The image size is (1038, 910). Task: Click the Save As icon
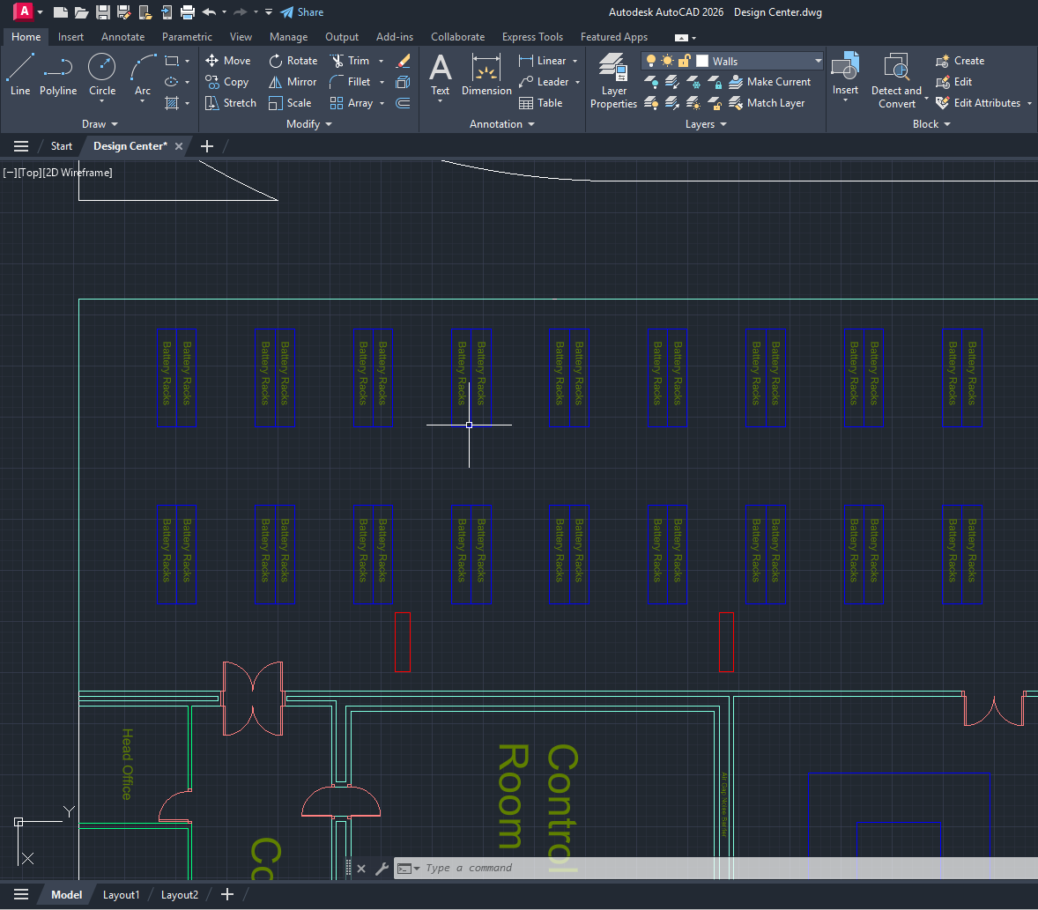(123, 12)
